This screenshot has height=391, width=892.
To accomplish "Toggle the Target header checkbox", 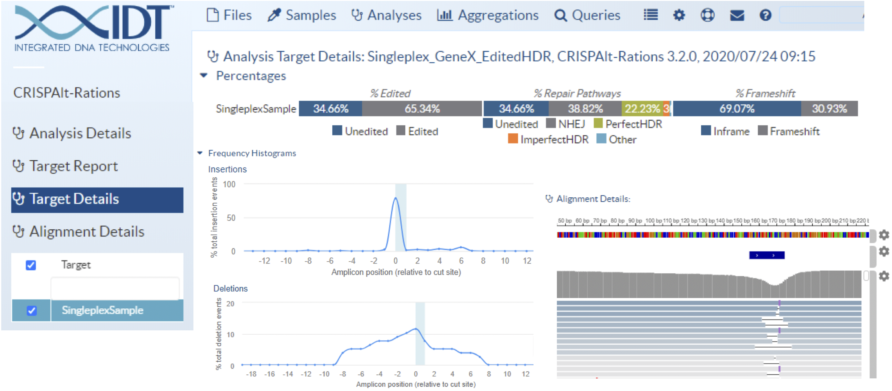I will tap(31, 265).
